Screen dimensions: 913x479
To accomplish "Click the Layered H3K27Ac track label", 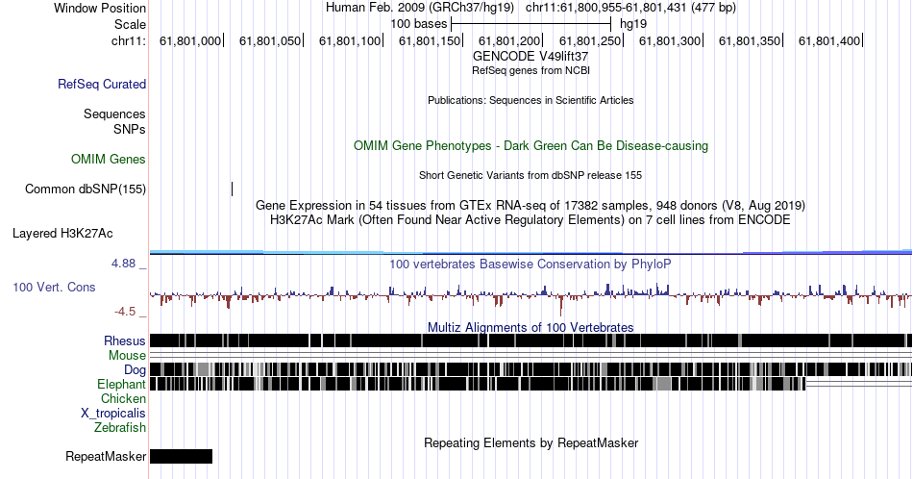I will click(x=62, y=233).
